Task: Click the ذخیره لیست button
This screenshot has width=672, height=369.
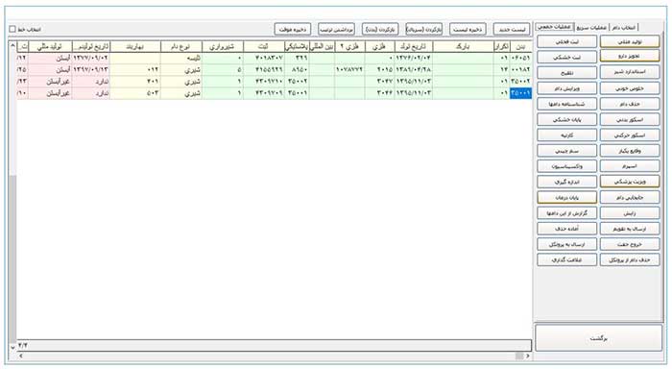Action: pos(468,29)
